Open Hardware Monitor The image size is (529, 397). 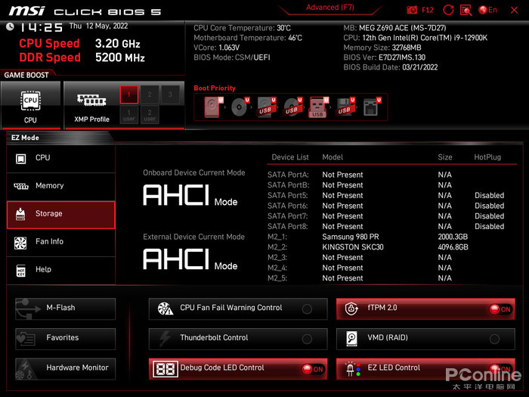66,369
